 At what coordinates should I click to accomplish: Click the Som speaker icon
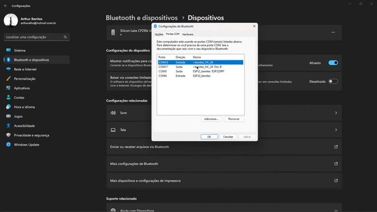[x=113, y=112]
